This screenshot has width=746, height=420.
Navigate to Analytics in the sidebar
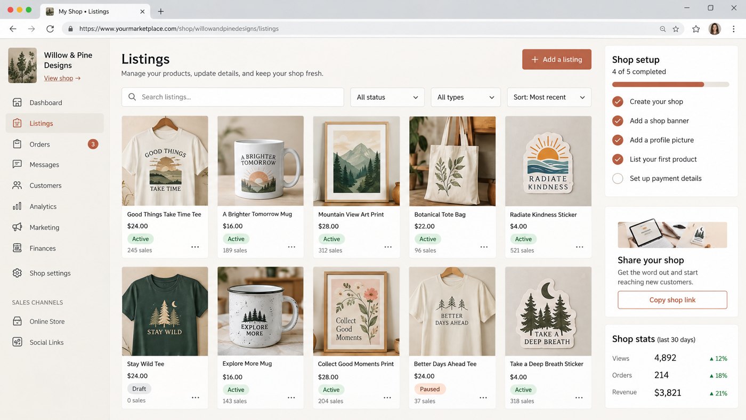point(55,206)
